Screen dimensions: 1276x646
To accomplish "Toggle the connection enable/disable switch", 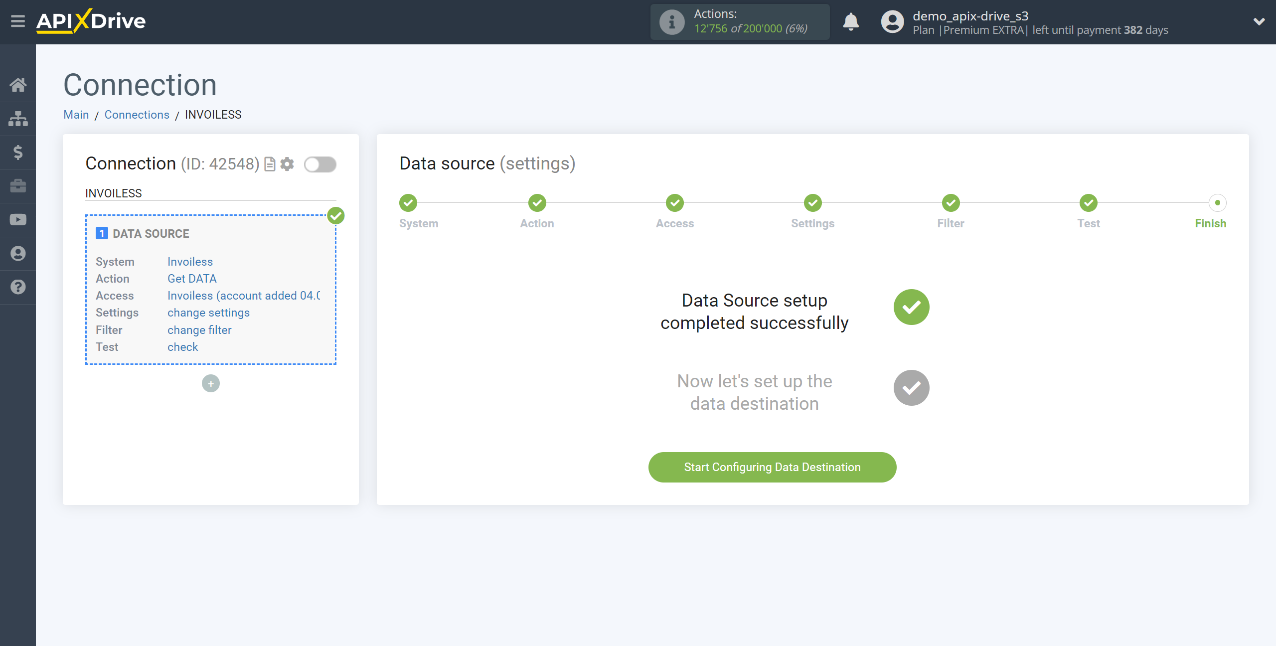I will coord(320,164).
